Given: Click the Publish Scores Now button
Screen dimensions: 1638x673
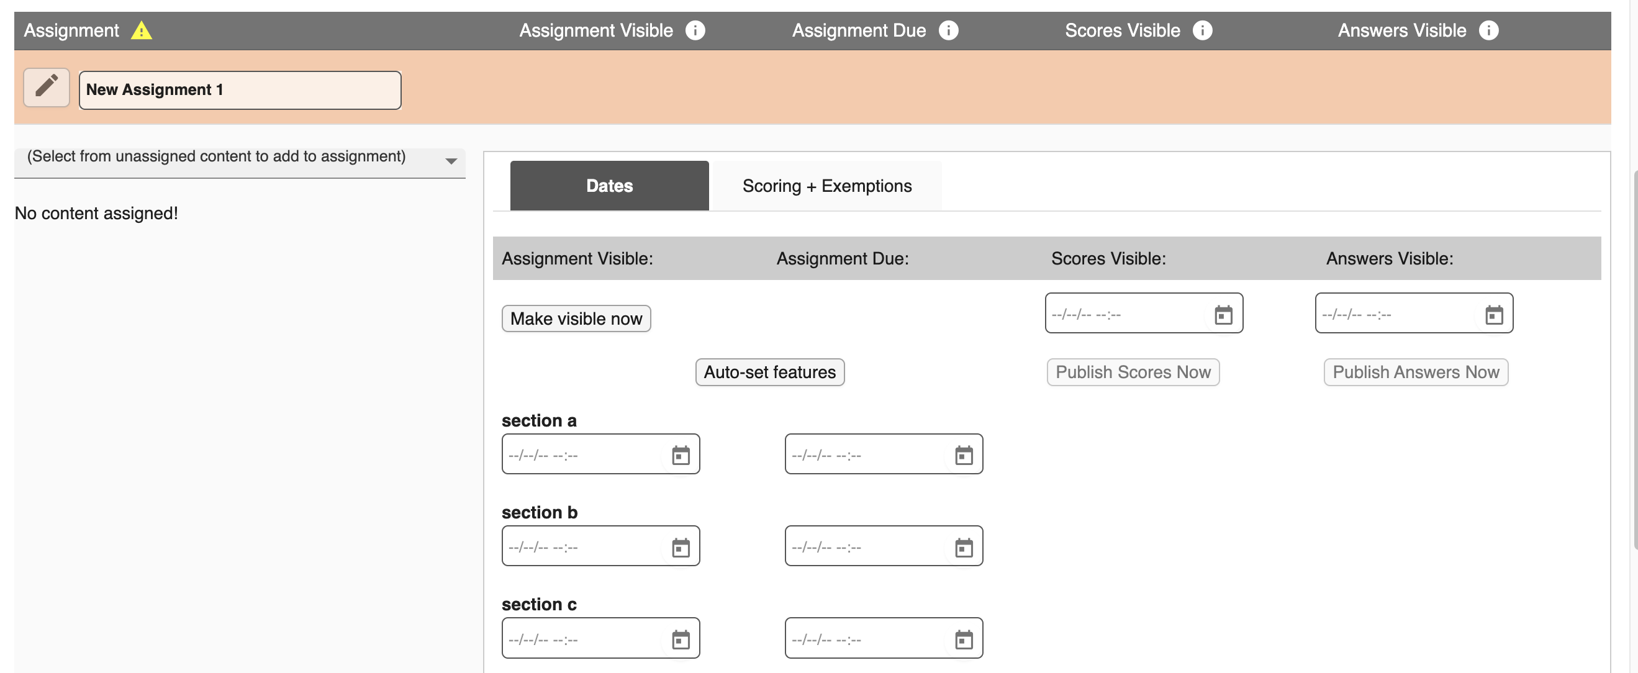Looking at the screenshot, I should point(1133,372).
